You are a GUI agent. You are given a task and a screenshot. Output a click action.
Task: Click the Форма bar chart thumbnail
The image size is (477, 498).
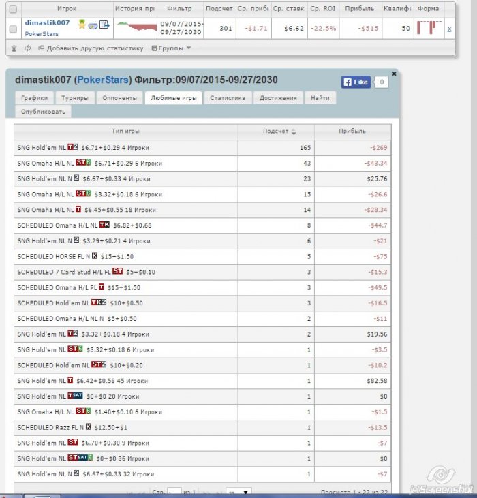pos(429,27)
